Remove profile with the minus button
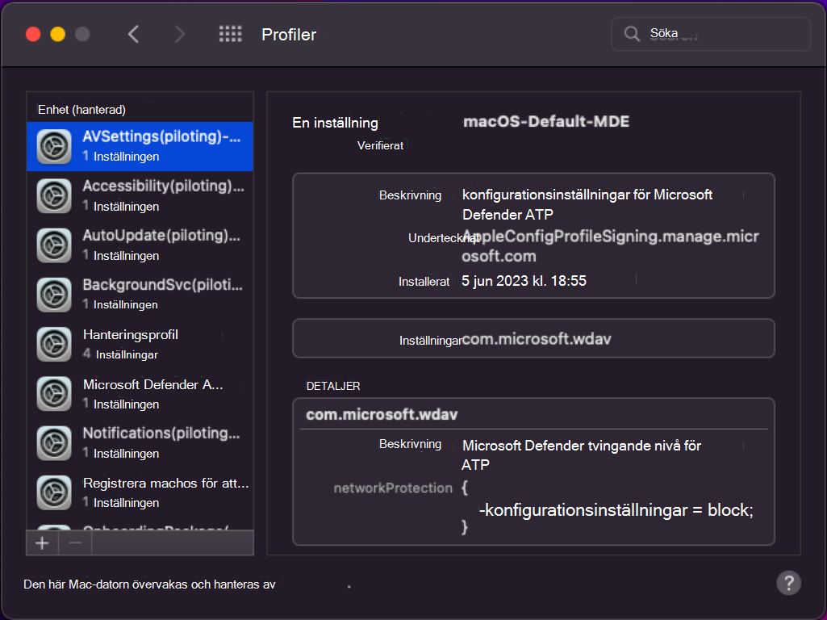Viewport: 827px width, 620px height. 75,543
